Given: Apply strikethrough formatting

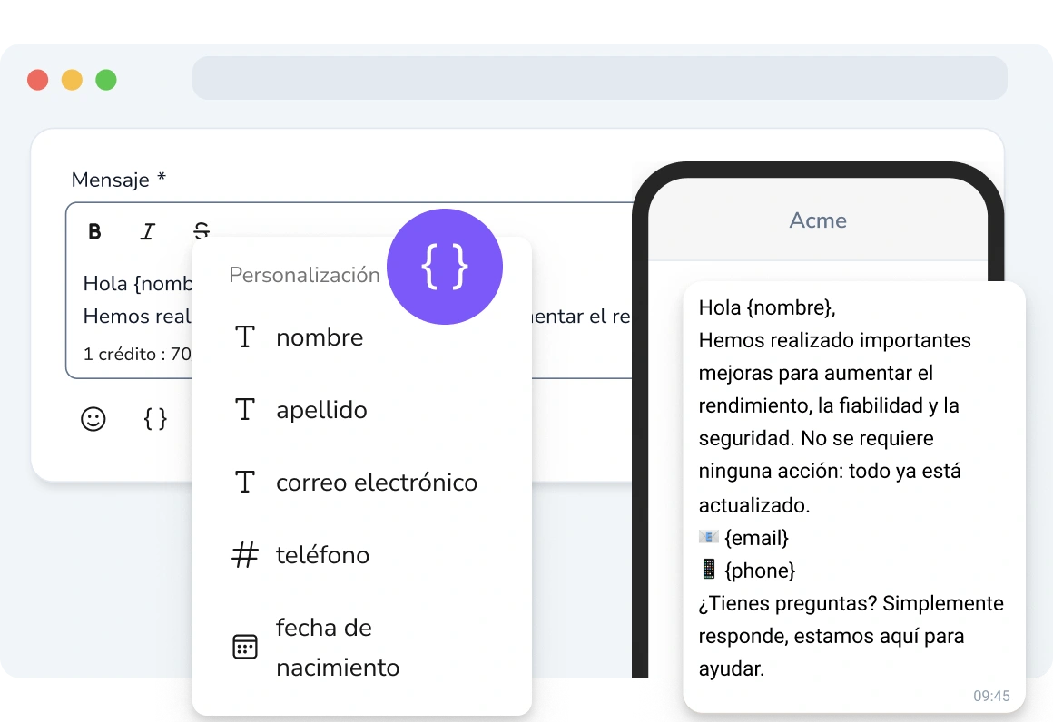Looking at the screenshot, I should [x=202, y=231].
